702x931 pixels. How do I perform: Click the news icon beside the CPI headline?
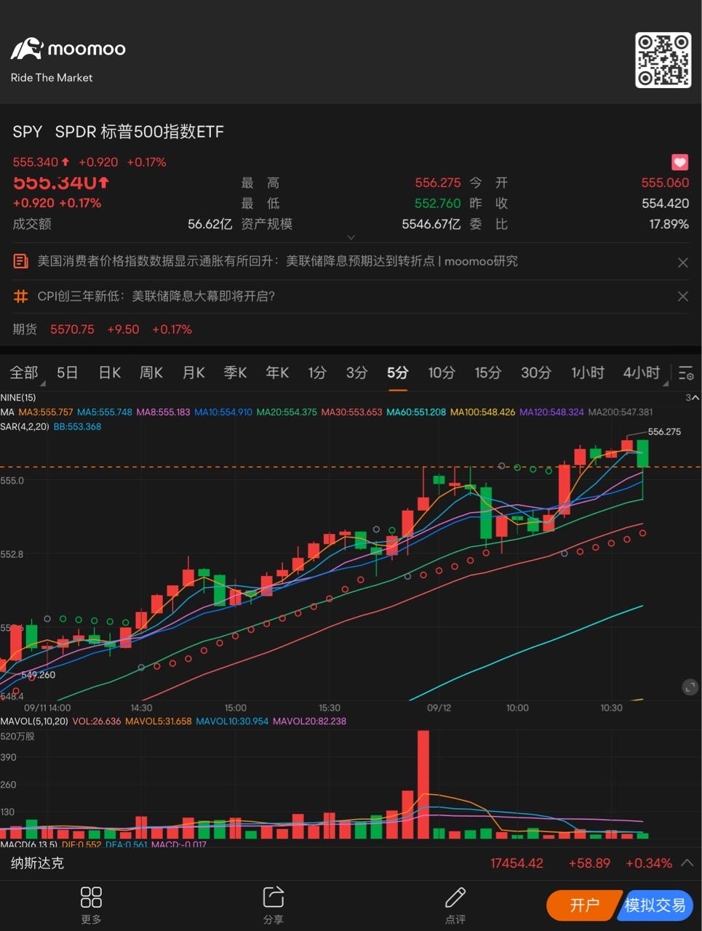click(x=20, y=260)
